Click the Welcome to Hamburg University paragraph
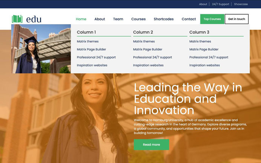This screenshot has width=261, height=163. point(190,126)
